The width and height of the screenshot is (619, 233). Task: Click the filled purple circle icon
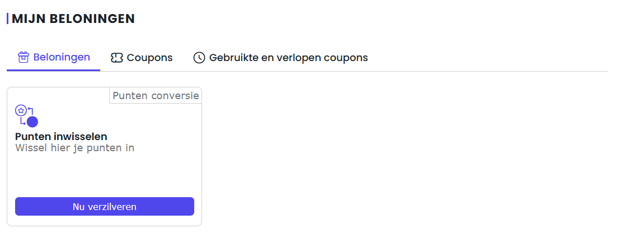[32, 122]
